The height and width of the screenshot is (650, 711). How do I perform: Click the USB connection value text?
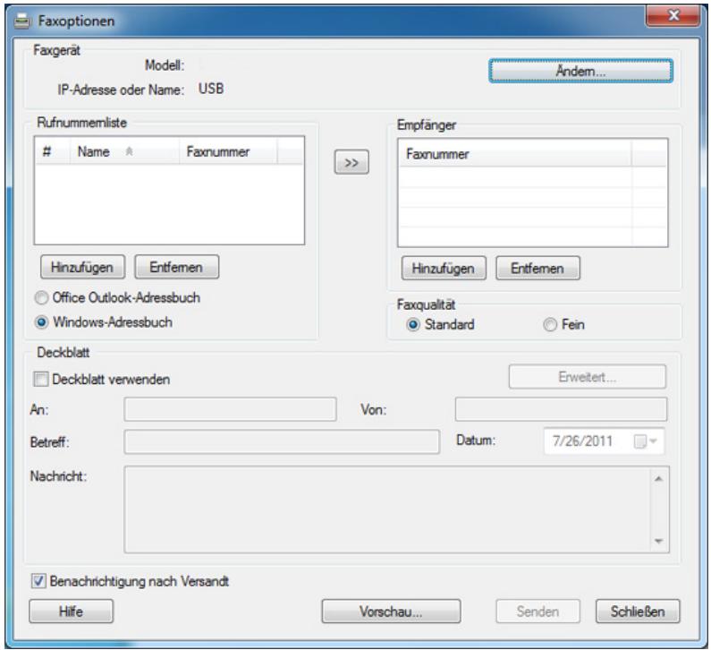[x=211, y=88]
